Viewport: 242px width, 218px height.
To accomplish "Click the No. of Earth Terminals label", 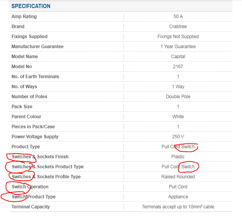I will click(x=35, y=77).
